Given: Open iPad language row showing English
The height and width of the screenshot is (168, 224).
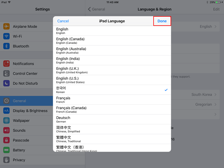Looking at the screenshot, I should point(195,26).
